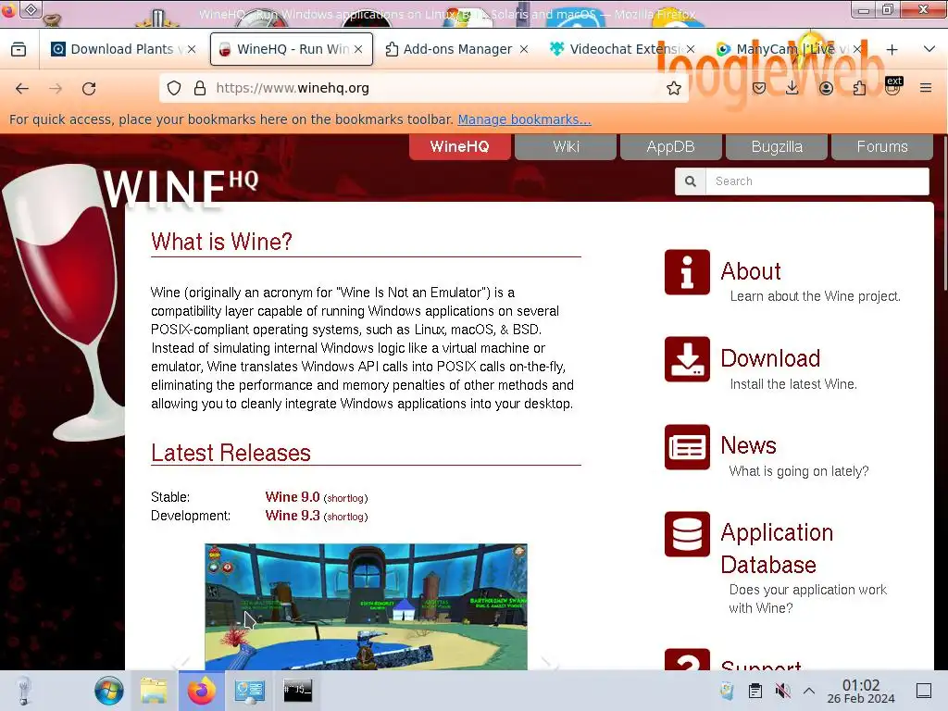This screenshot has width=948, height=711.
Task: Expand the list all tabs chevron
Action: point(929,49)
